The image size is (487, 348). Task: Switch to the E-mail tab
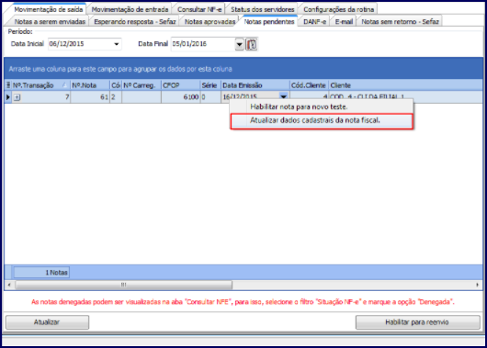click(344, 21)
